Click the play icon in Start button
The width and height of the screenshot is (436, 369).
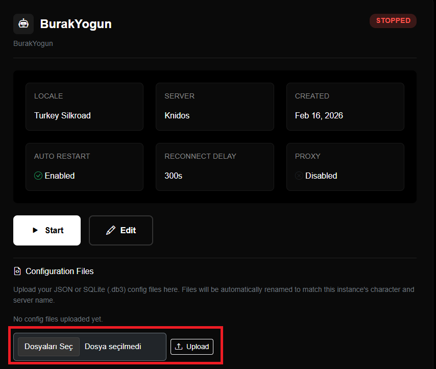(35, 230)
